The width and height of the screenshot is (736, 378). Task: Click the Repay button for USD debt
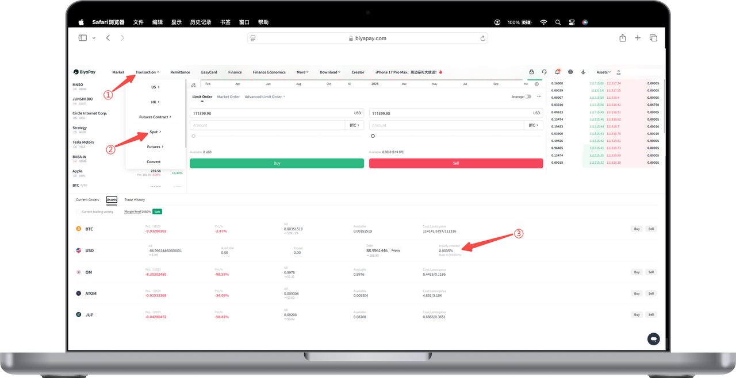click(396, 250)
